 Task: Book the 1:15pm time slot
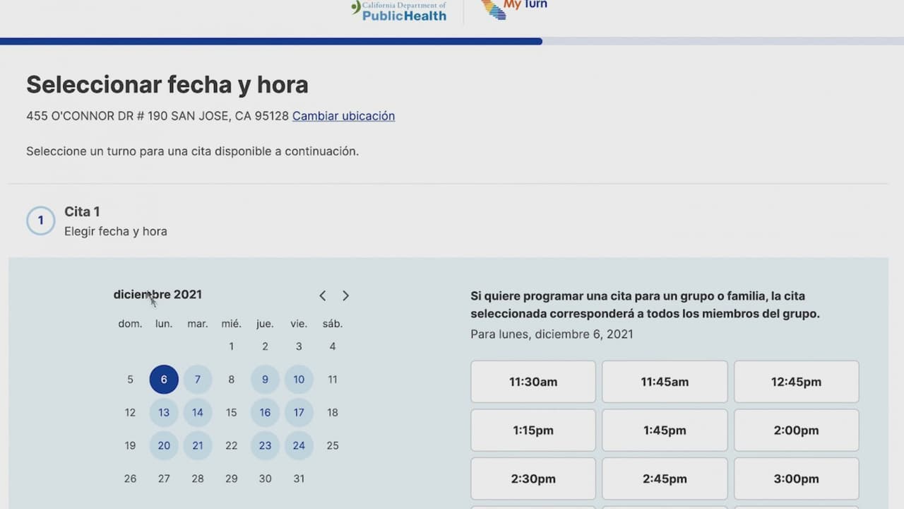click(x=533, y=431)
